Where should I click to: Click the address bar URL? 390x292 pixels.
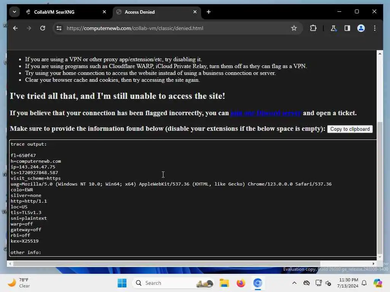[135, 28]
